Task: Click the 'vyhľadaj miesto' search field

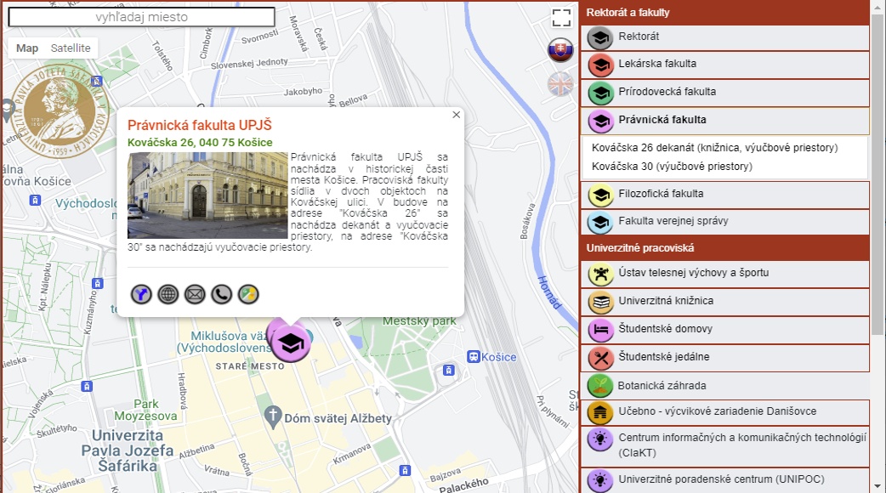Action: click(x=141, y=17)
